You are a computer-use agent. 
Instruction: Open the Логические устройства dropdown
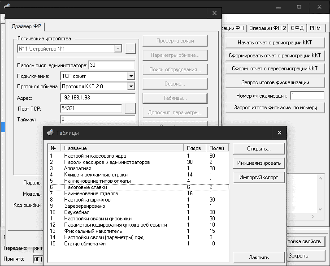[118, 49]
